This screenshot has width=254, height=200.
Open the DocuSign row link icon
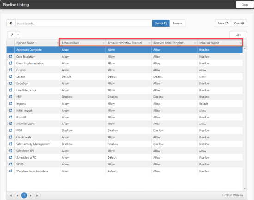tap(11, 83)
